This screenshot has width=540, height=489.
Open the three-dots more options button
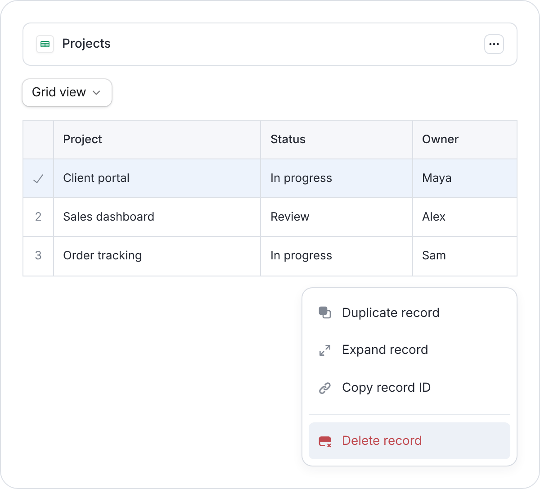point(494,44)
